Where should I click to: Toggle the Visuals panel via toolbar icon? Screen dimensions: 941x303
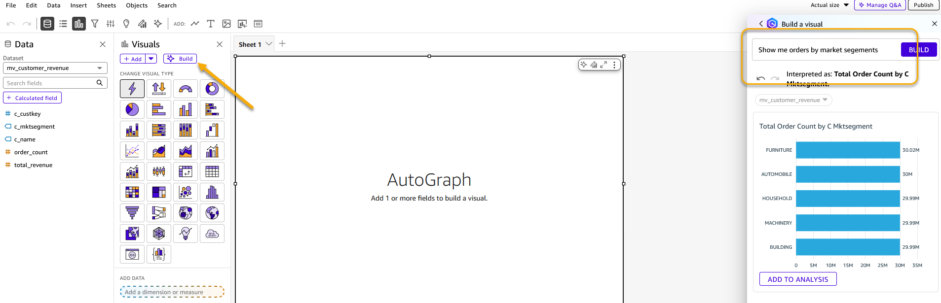(x=78, y=23)
